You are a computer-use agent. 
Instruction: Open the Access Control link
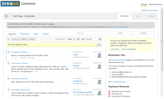coord(118,60)
